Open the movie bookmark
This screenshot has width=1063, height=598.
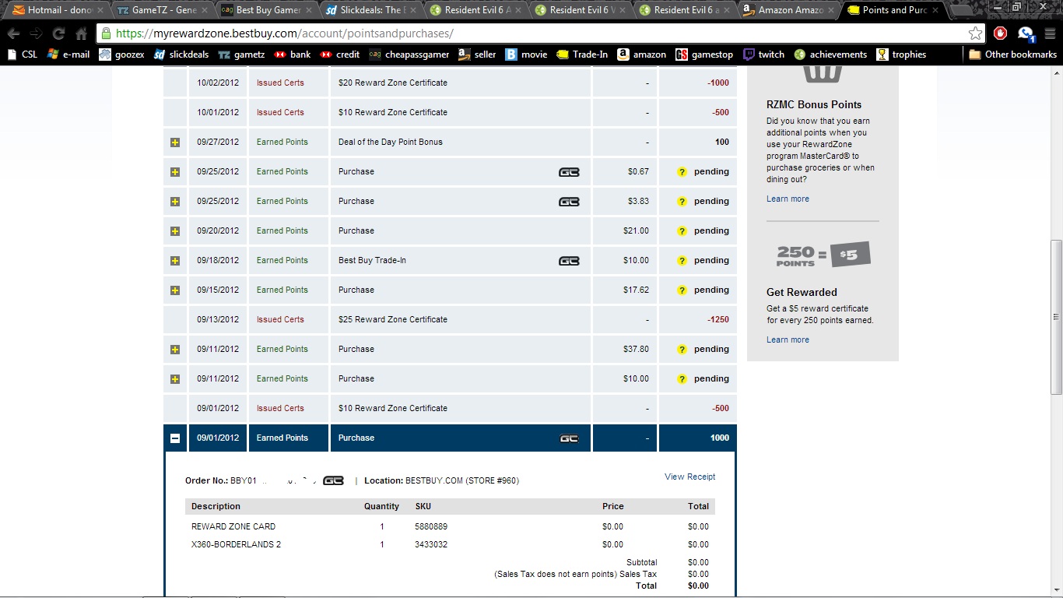527,55
